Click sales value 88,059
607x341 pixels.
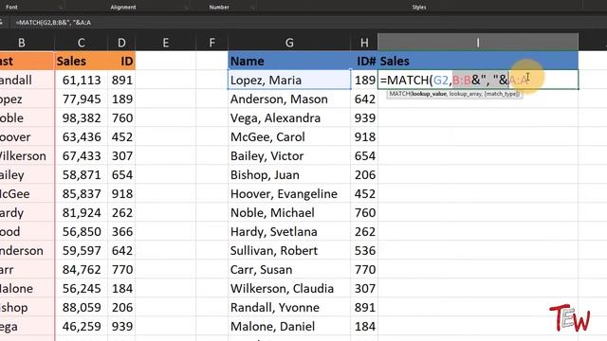pyautogui.click(x=82, y=307)
